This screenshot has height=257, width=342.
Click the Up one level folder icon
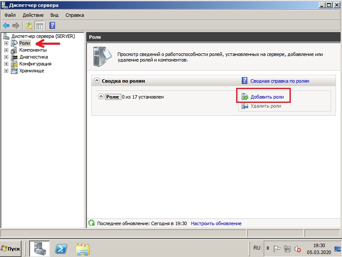tap(29, 26)
